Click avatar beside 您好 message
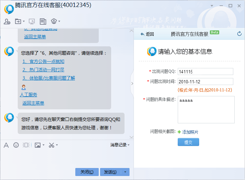The width and height of the screenshot is (245, 180). (9, 118)
